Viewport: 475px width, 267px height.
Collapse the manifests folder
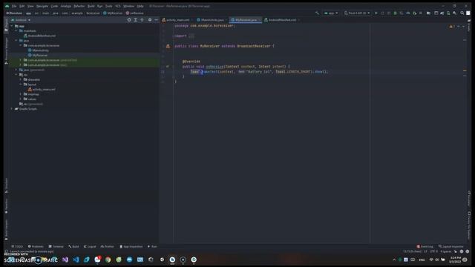click(x=16, y=31)
